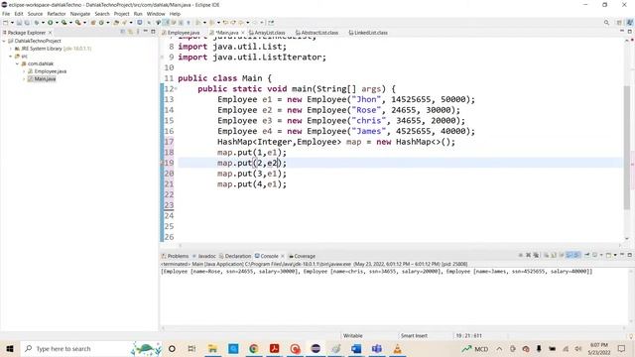
Task: Toggle Link with Editor in Package Explorer
Action: coord(130,32)
